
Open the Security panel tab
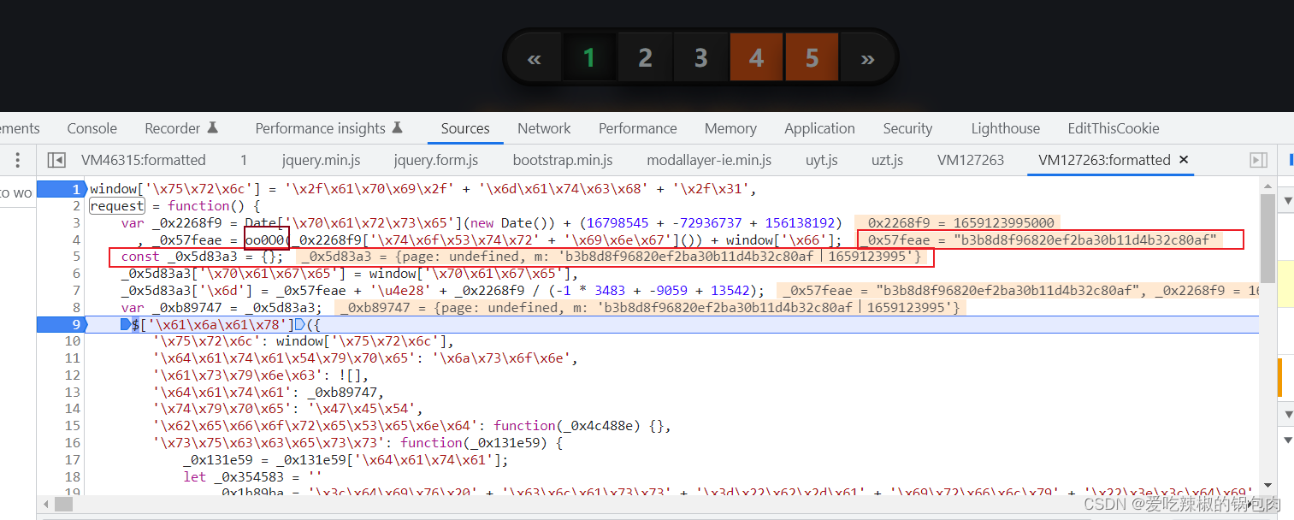click(907, 128)
